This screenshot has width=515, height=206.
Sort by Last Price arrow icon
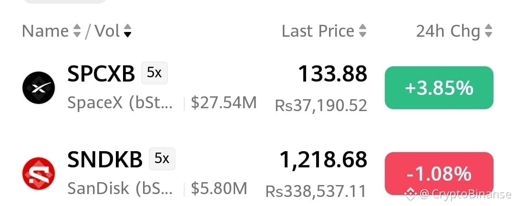click(362, 31)
